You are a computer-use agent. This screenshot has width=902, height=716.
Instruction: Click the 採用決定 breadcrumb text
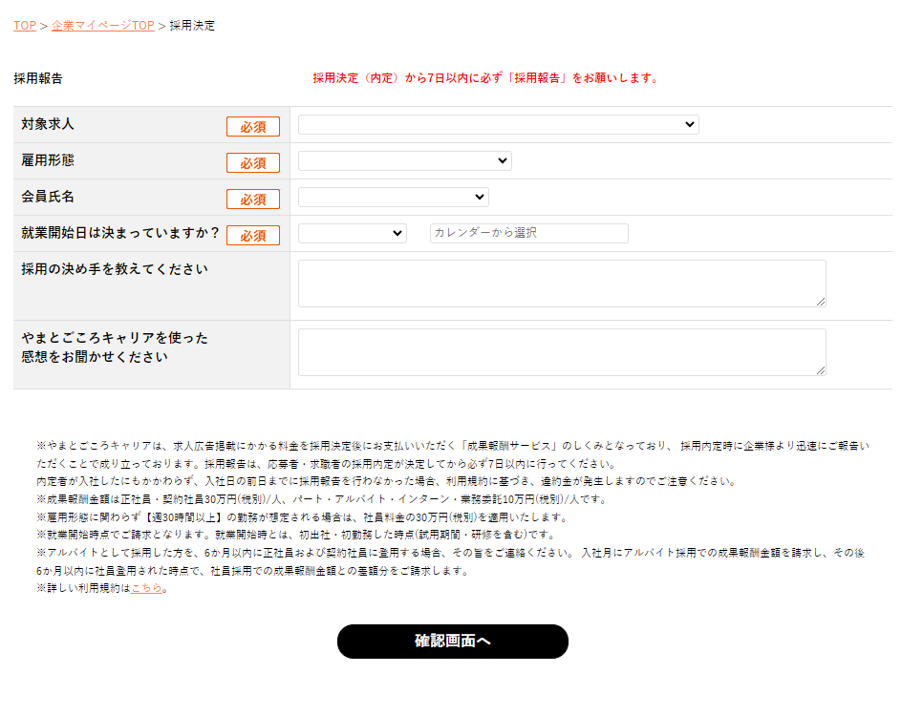click(x=192, y=26)
